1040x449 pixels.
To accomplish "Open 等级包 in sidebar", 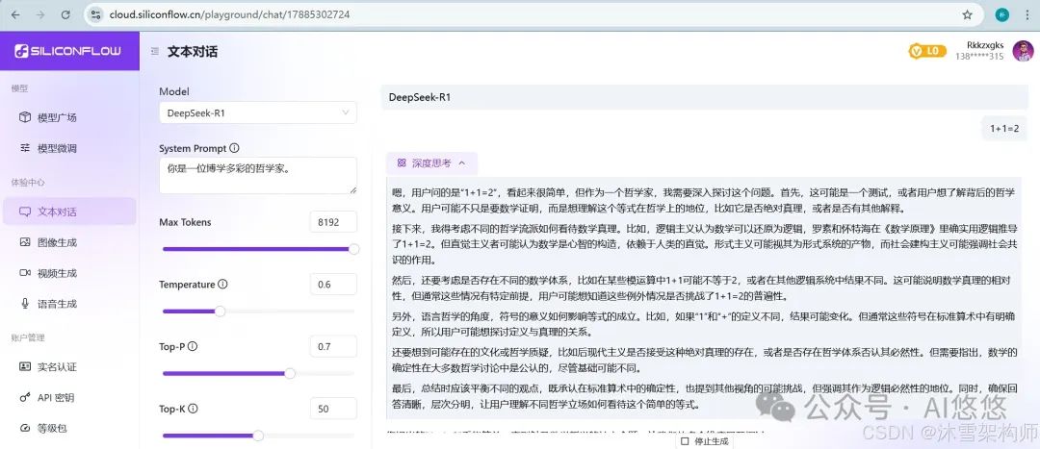I will pyautogui.click(x=69, y=429).
